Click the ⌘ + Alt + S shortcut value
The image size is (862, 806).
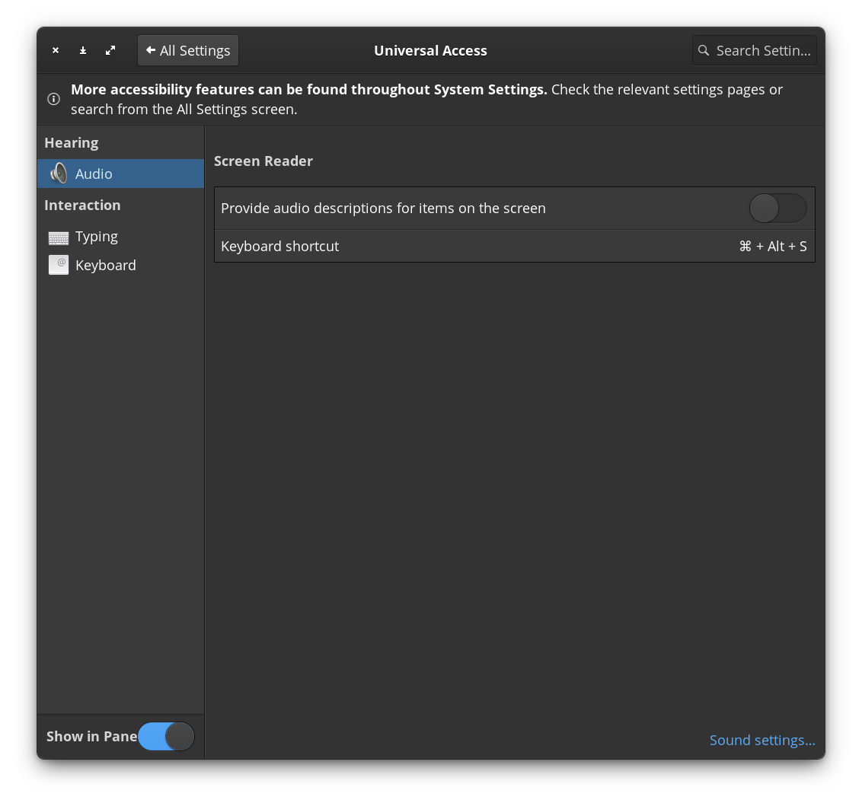click(772, 246)
